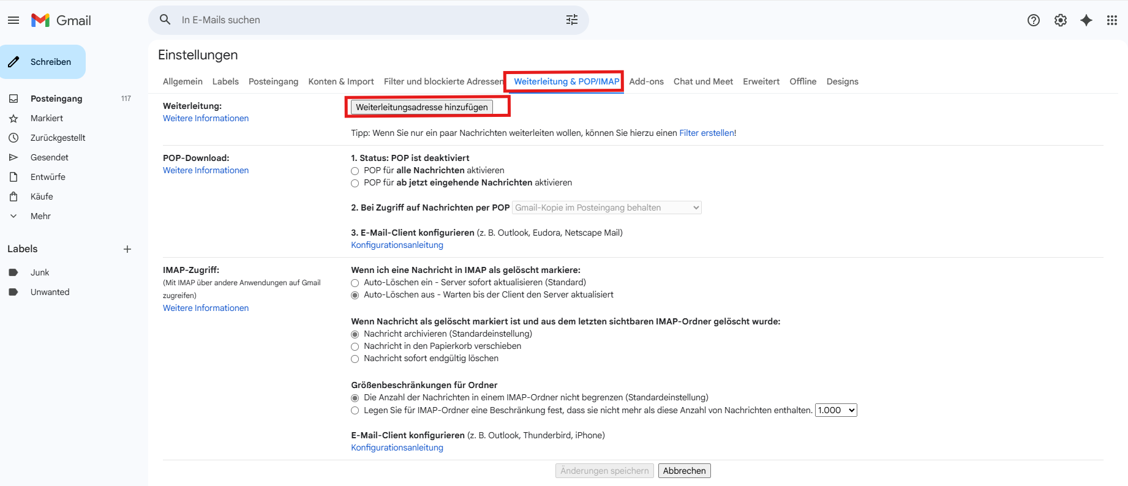Open the 1.000 message limit dropdown
Screen dimensions: 1128x486
[835, 410]
